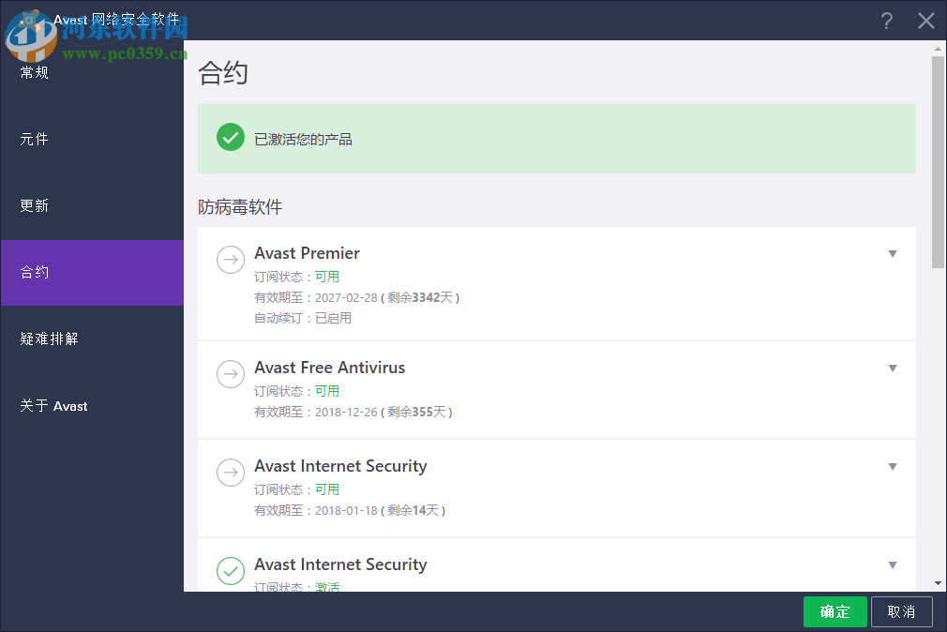Confirm settings with the 确定 button

(834, 611)
